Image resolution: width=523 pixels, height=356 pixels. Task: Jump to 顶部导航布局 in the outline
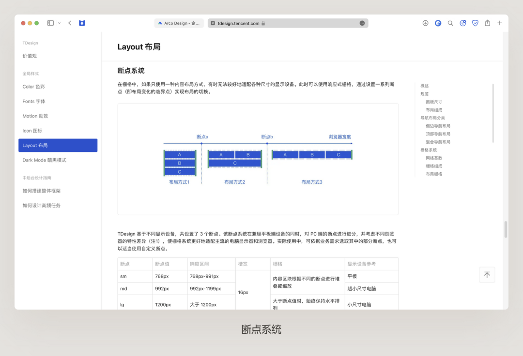click(x=438, y=133)
